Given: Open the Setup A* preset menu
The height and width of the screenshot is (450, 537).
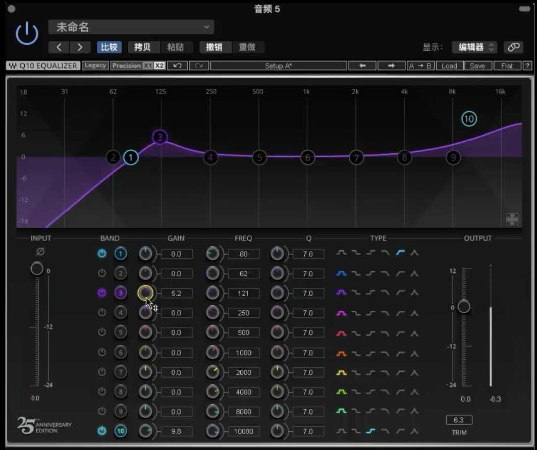Looking at the screenshot, I should pos(279,66).
